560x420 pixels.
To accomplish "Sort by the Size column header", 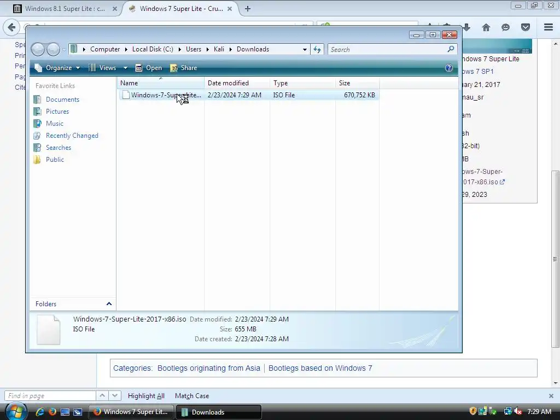I will (357, 83).
